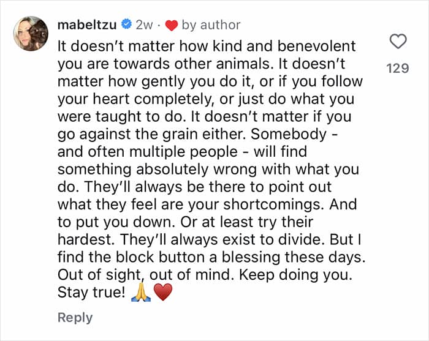This screenshot has width=429, height=341.
Task: Click 'Stay true!' at the comment's end
Action: click(91, 292)
